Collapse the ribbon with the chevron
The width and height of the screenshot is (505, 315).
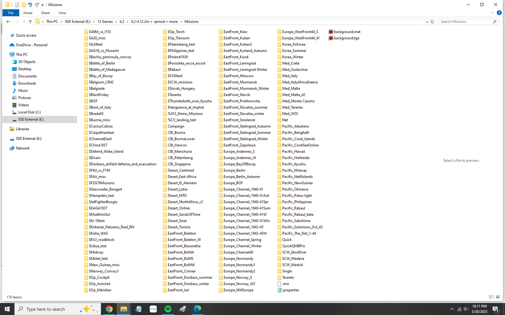coord(493,13)
